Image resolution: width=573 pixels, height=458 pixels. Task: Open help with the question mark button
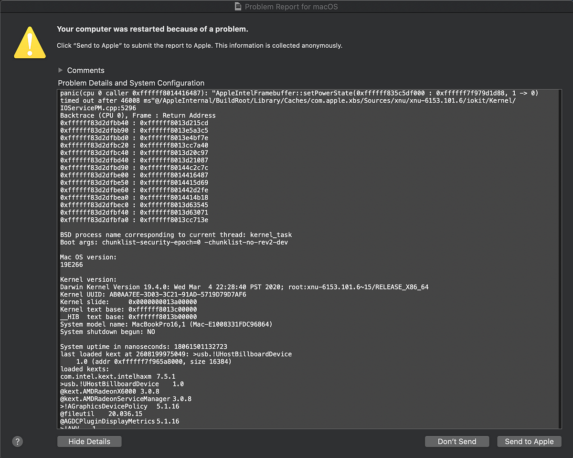click(x=18, y=441)
